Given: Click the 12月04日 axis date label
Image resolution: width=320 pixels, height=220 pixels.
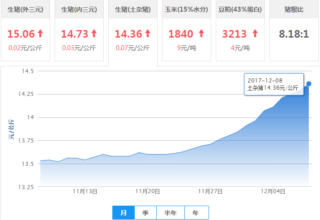Looking at the screenshot, I should pyautogui.click(x=273, y=191).
